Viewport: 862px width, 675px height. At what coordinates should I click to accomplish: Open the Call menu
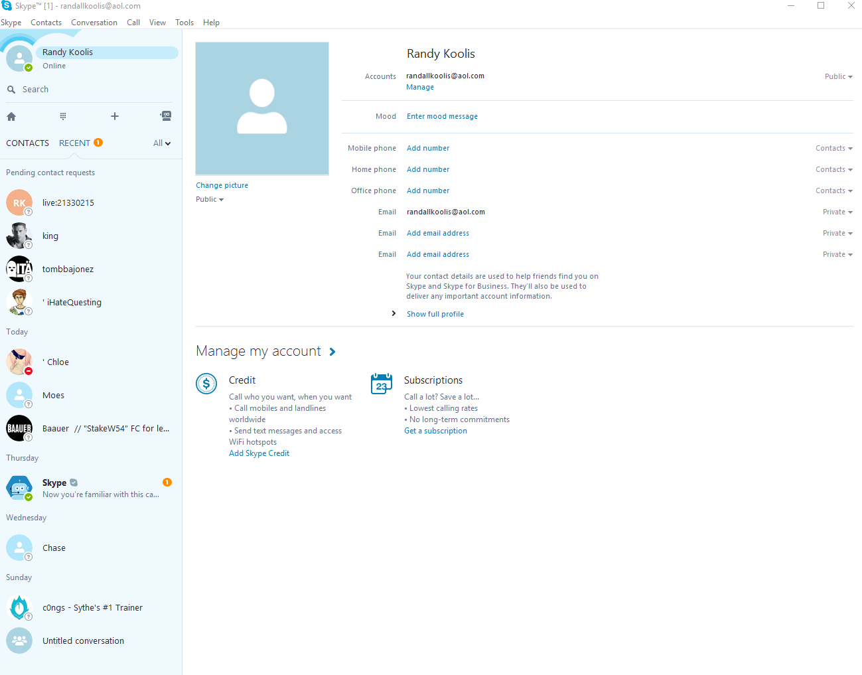point(133,23)
